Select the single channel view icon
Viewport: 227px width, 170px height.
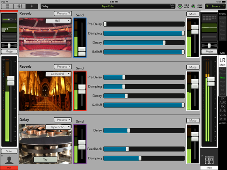click(x=32, y=6)
